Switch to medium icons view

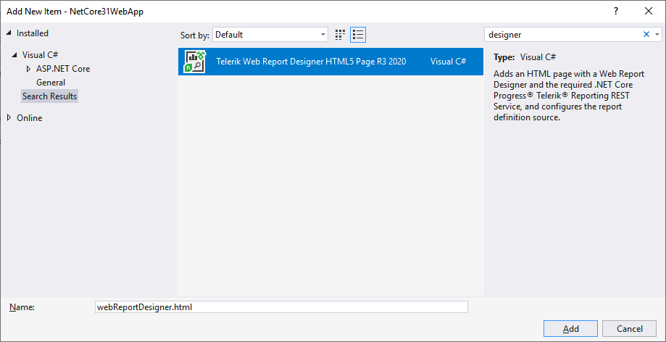339,35
